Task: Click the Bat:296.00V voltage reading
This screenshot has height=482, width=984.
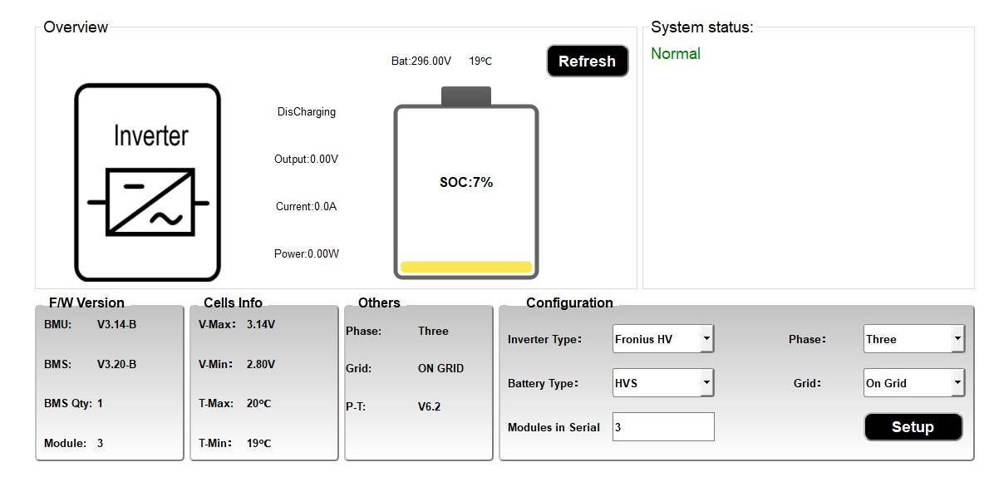Action: 421,61
